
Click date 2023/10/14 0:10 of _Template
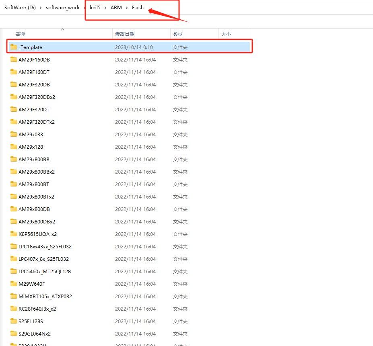(x=134, y=47)
